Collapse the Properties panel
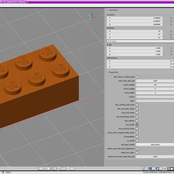This screenshot has width=174, height=174. tap(107, 72)
